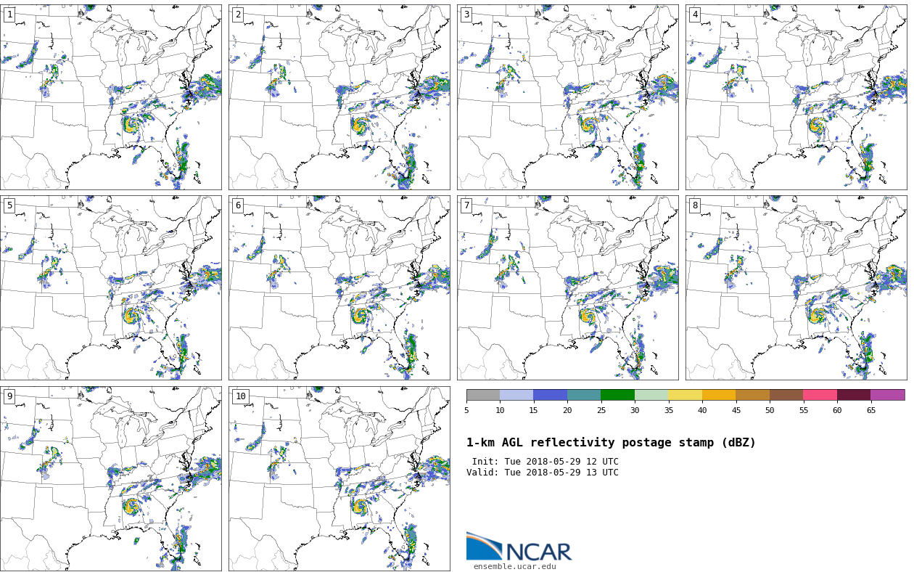914x572 pixels.
Task: Open ensemble member 5 reflectivity map
Action: click(x=111, y=287)
